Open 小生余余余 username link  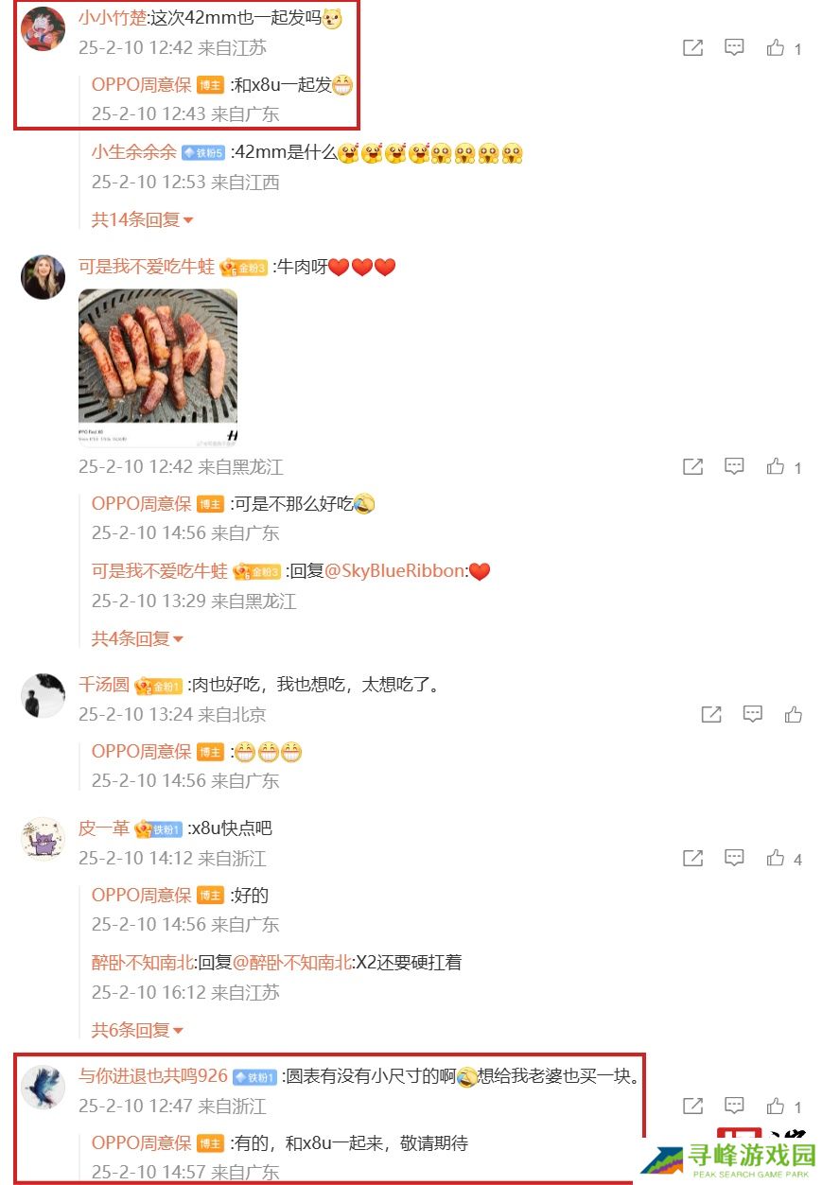click(x=133, y=152)
